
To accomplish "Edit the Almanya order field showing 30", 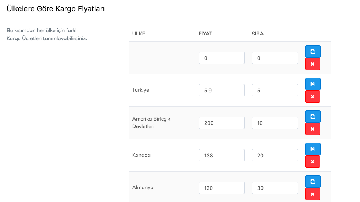I will pos(274,188).
